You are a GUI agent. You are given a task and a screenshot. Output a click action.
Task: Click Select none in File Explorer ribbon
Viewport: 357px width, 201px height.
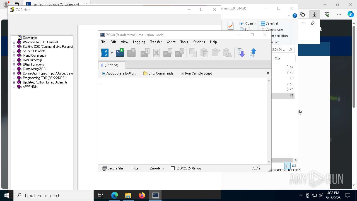pos(272,30)
